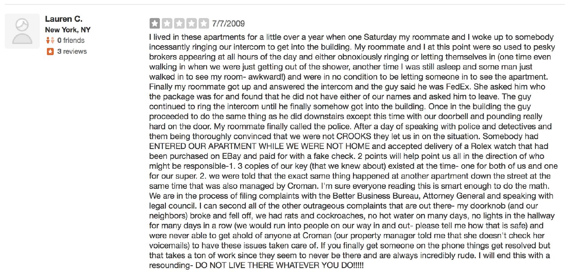Open the "0 friends" count

[71, 40]
